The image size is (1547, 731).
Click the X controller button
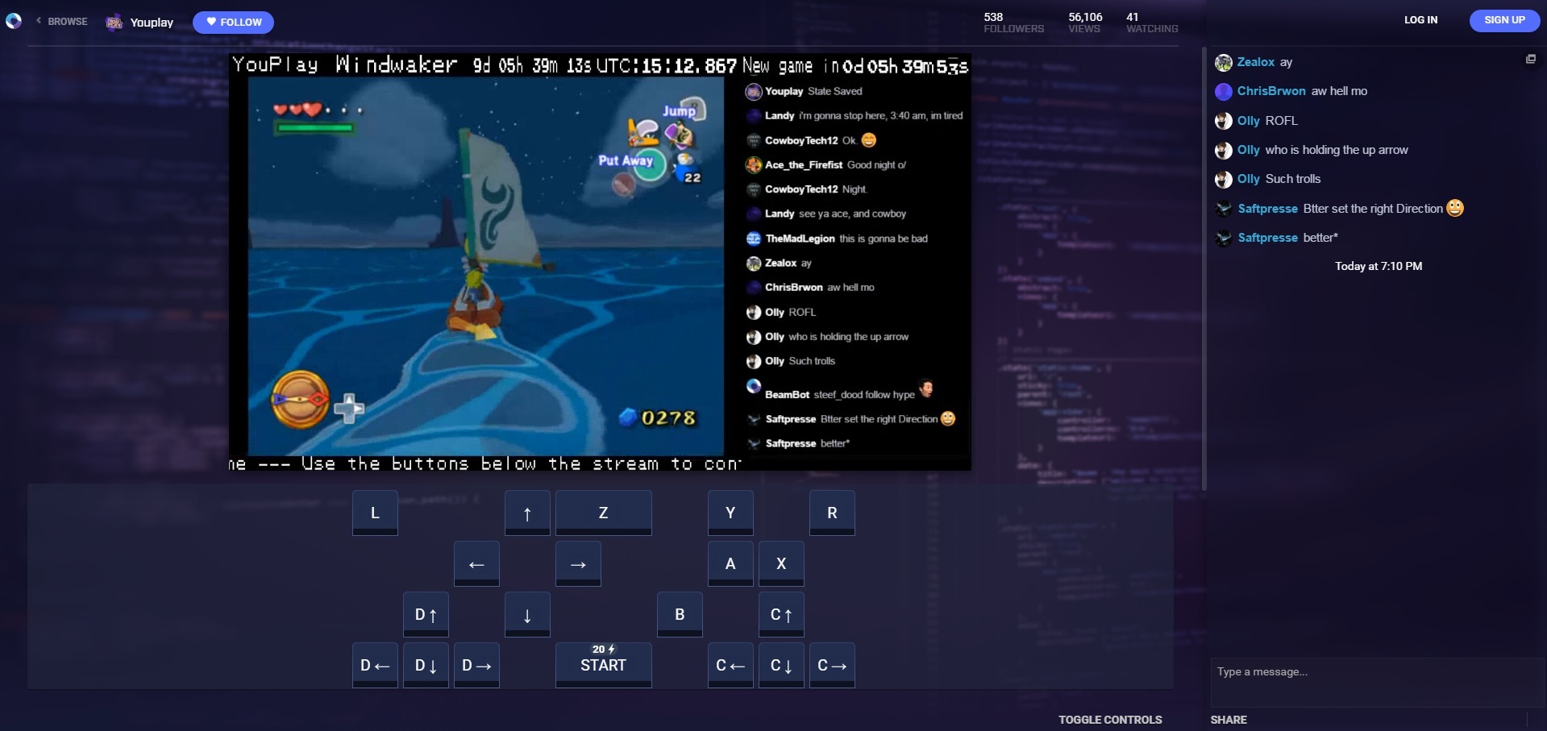pyautogui.click(x=781, y=563)
